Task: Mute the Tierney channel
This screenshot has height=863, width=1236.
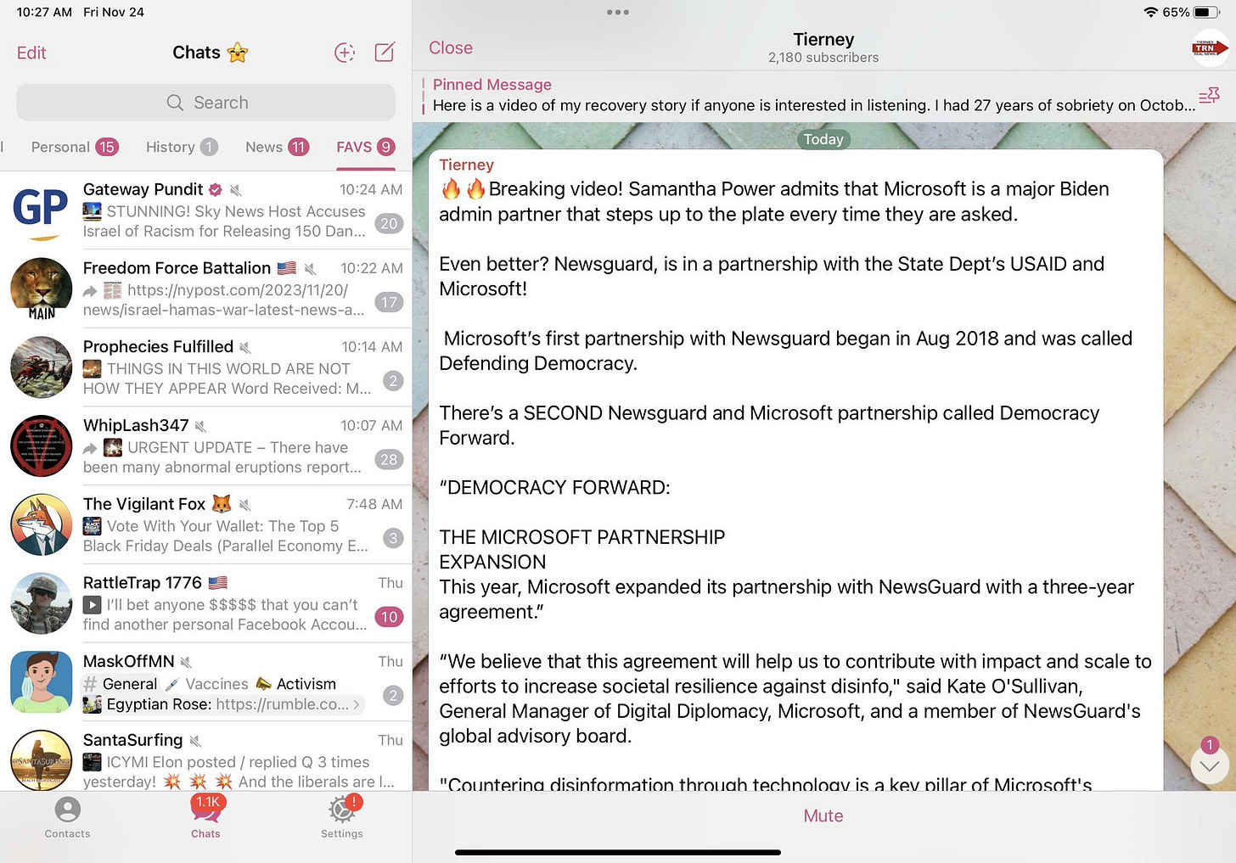Action: 823,815
